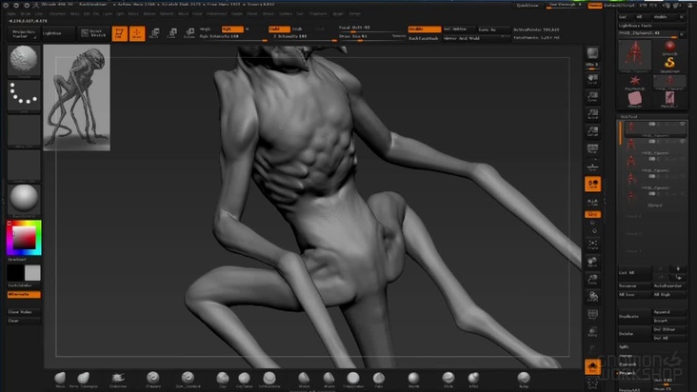Click the black secondary color swatch
This screenshot has width=697, height=392.
coord(15,272)
